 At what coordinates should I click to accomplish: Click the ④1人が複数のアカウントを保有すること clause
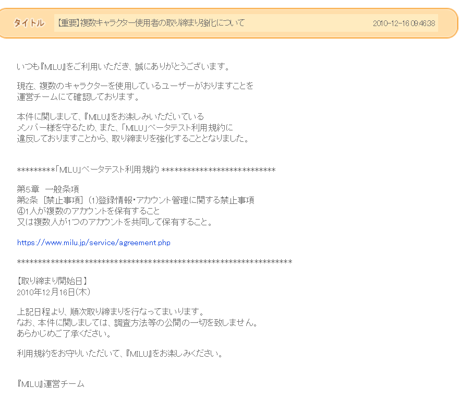click(x=89, y=211)
